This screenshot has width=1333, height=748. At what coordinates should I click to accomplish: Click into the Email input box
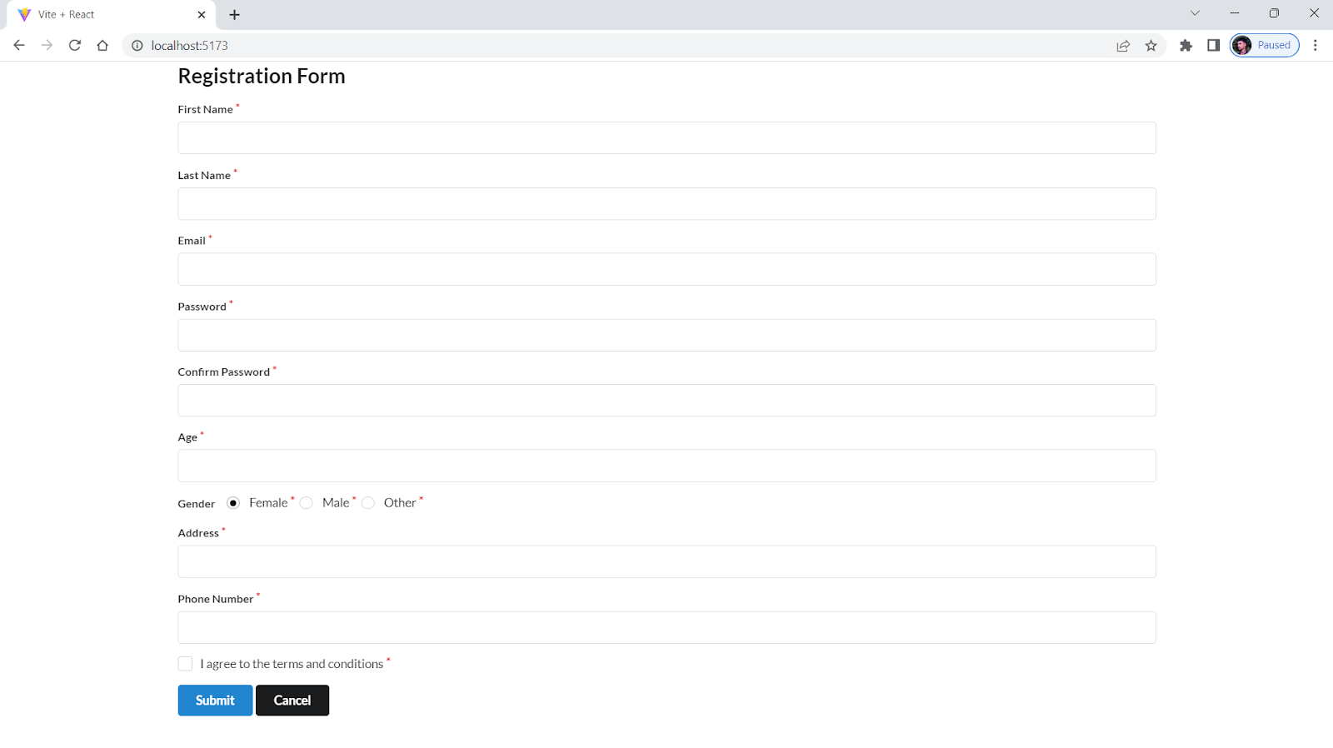[x=666, y=269]
